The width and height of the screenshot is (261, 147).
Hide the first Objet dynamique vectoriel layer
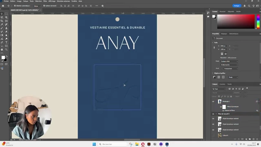[213, 119]
